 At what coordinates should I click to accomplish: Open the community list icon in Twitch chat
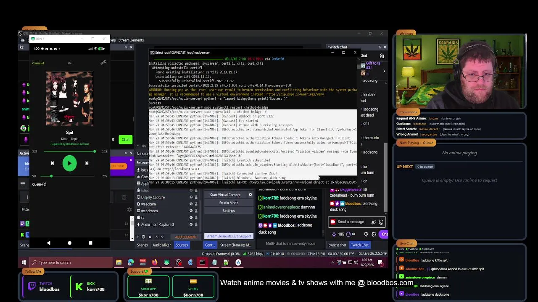point(382,56)
